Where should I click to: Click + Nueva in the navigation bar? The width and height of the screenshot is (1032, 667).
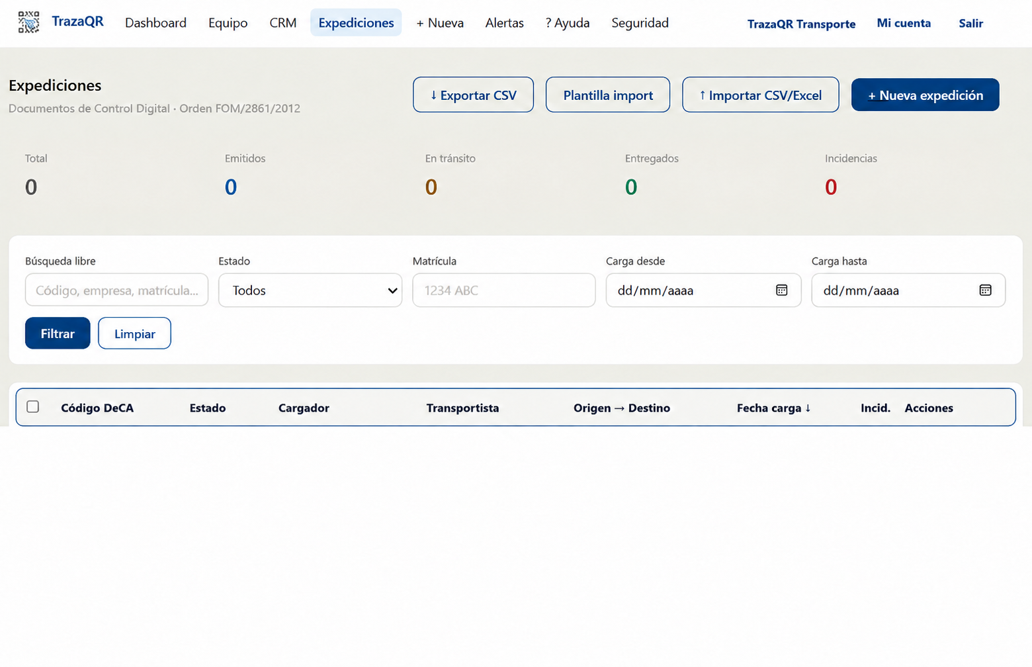440,22
